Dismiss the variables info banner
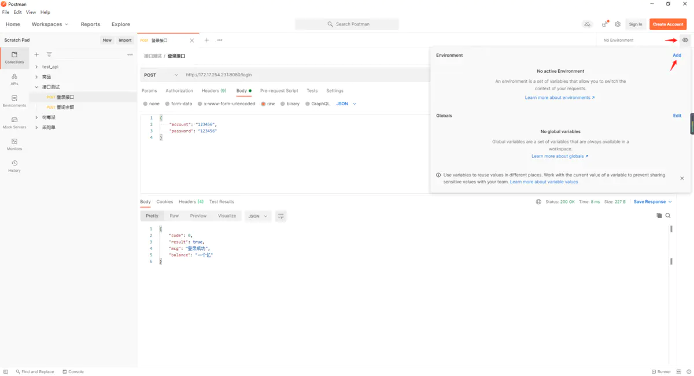 (x=682, y=178)
